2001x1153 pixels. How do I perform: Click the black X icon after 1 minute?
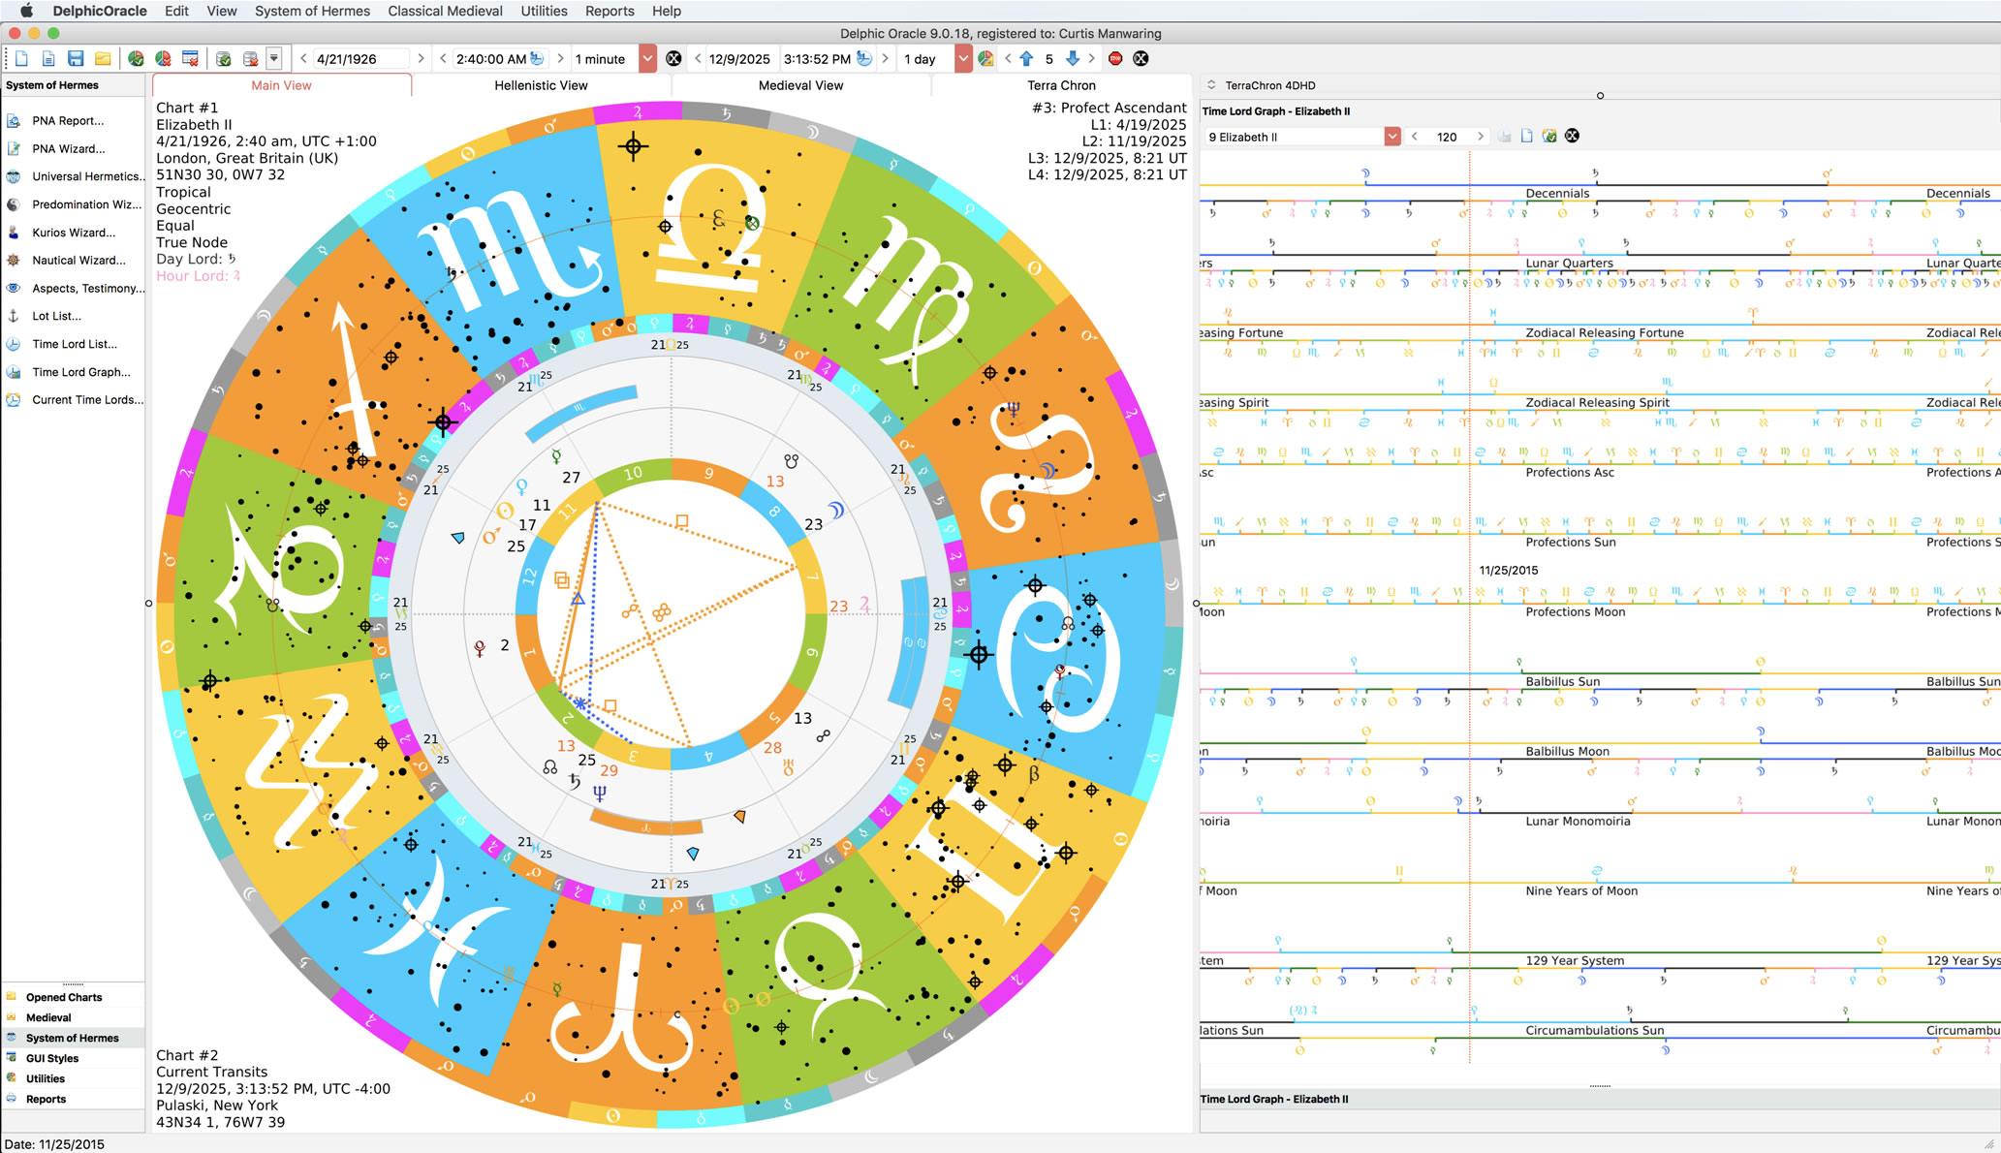coord(673,59)
